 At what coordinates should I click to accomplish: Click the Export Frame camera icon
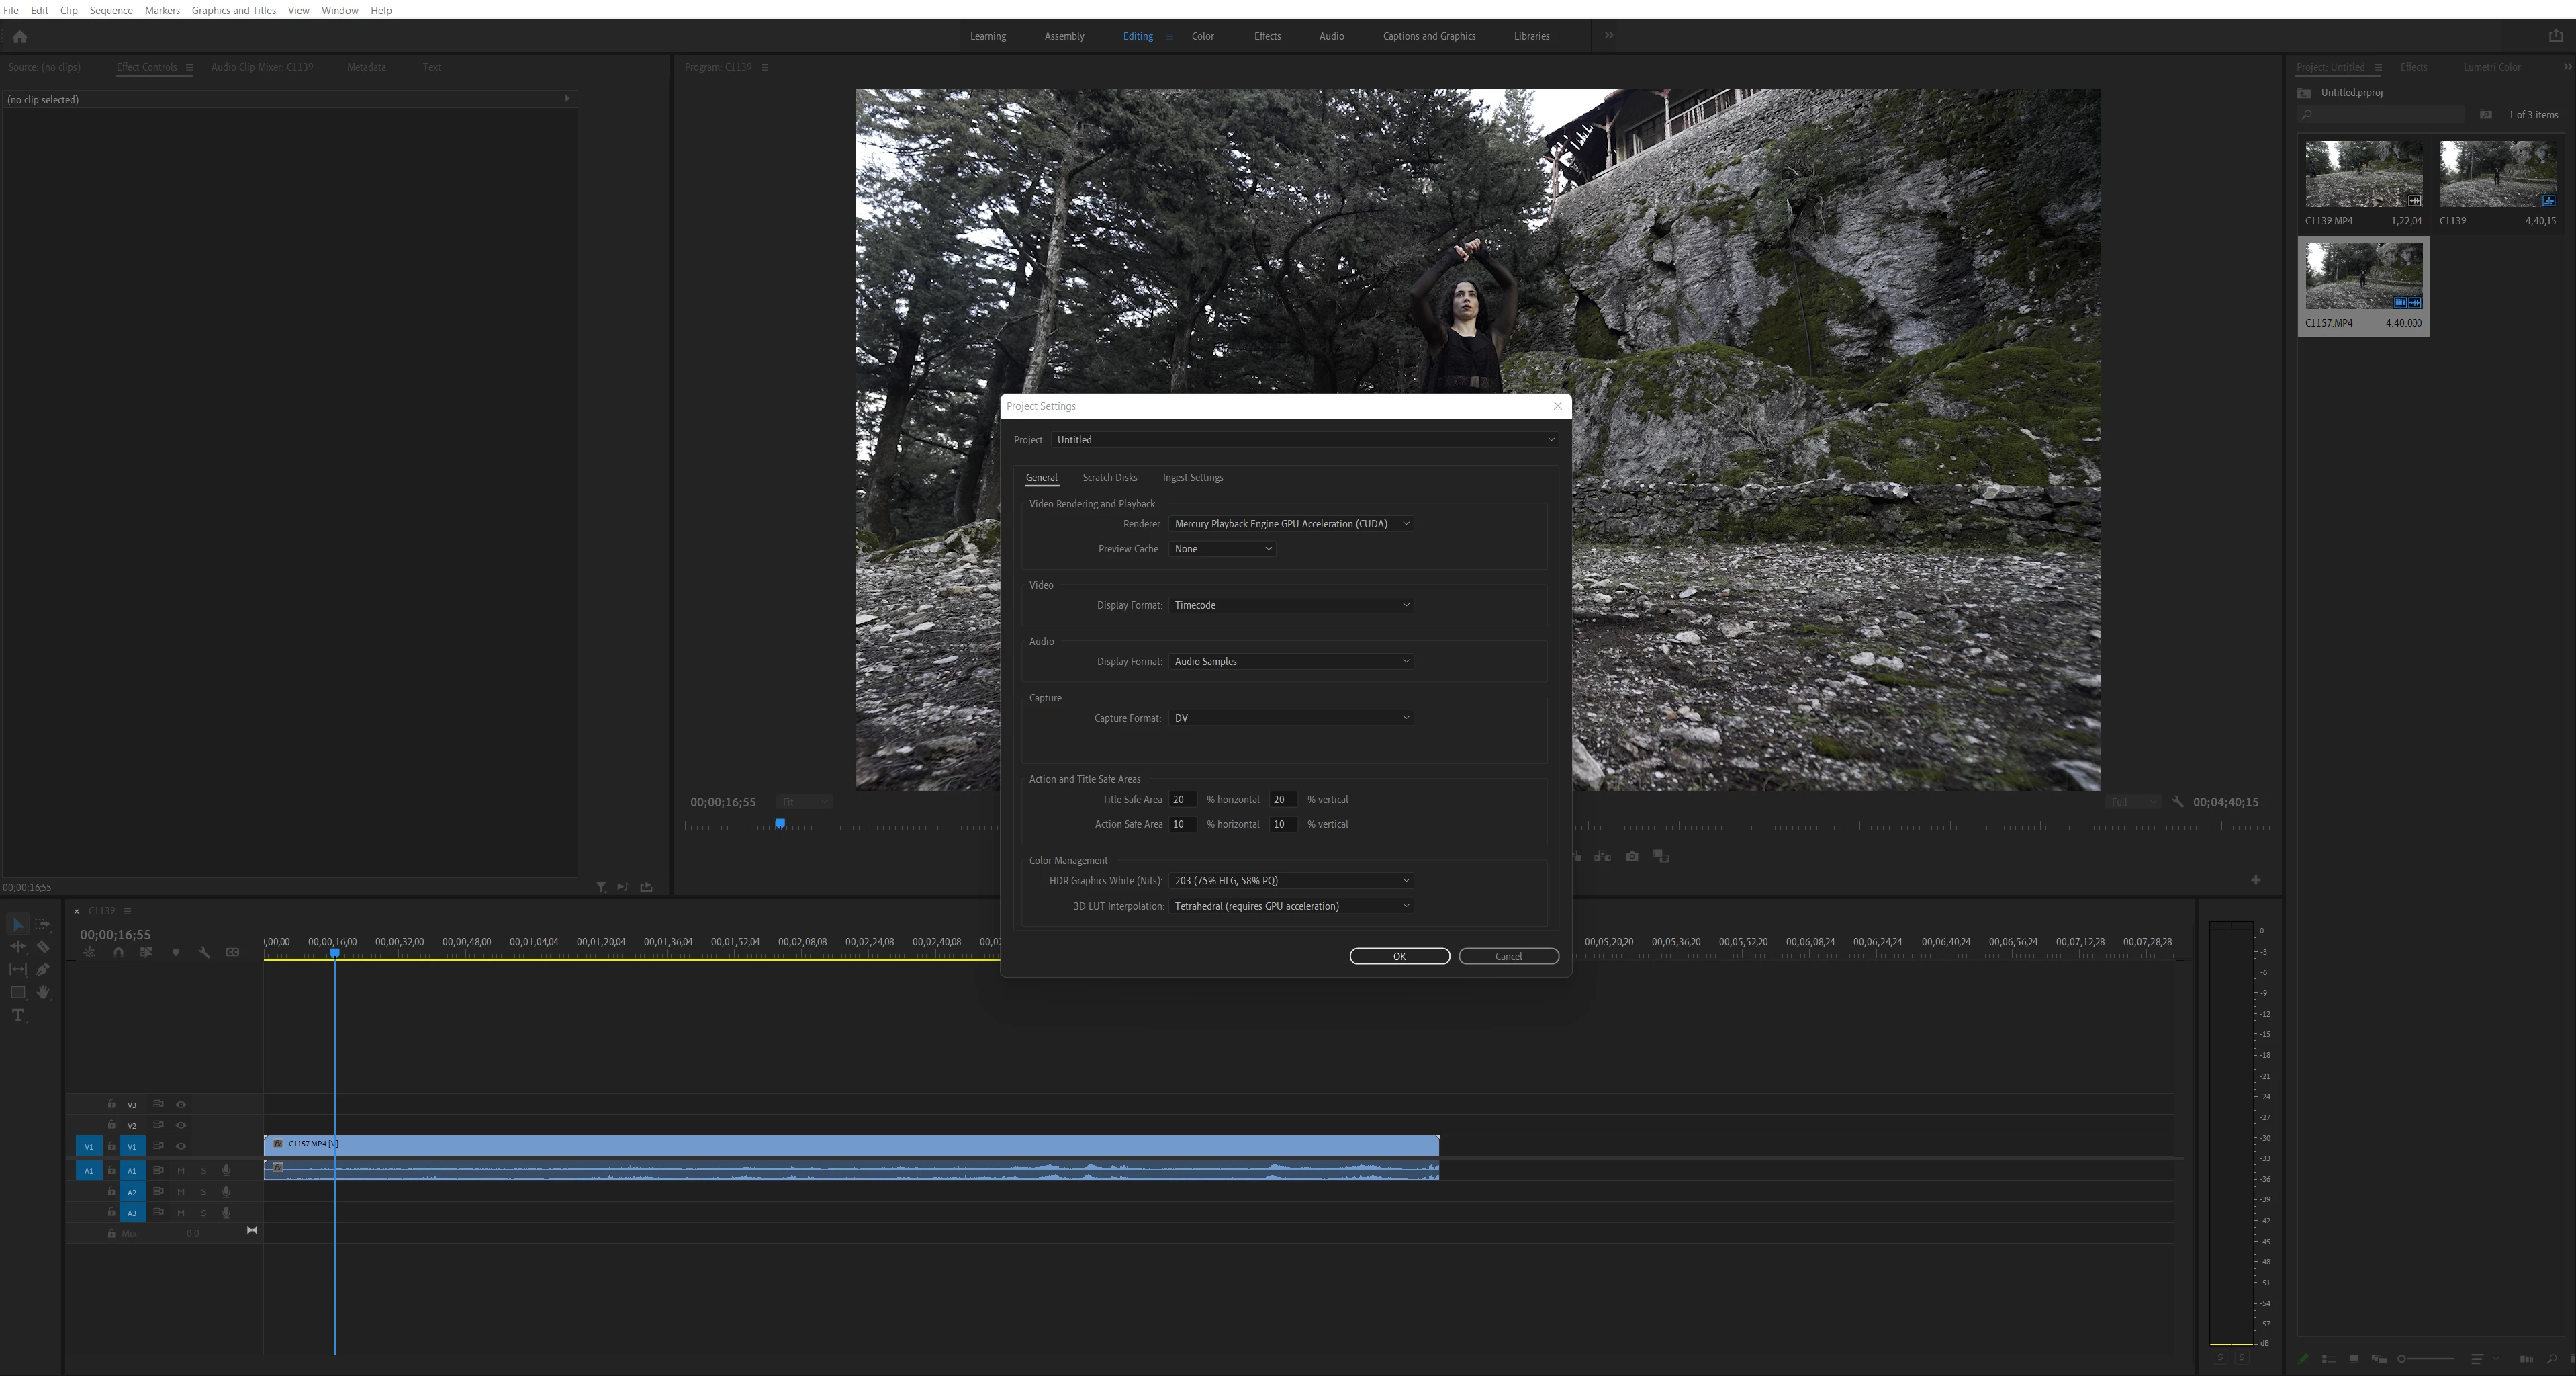pyautogui.click(x=1632, y=857)
